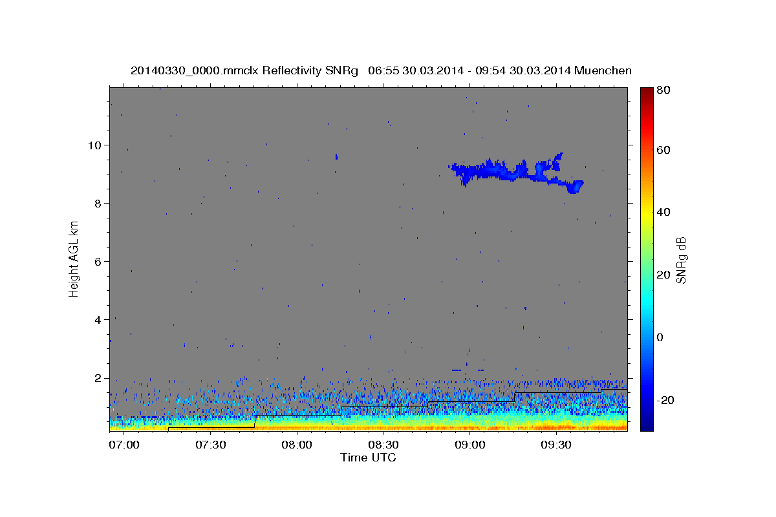Image resolution: width=776 pixels, height=517 pixels.
Task: Click the 'SNRg dB' colorbar label
Action: [x=681, y=260]
